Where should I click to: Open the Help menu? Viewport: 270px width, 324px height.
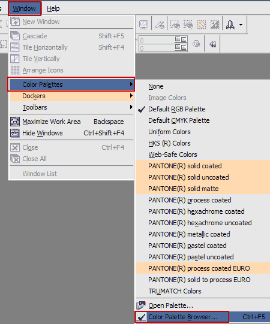53,8
